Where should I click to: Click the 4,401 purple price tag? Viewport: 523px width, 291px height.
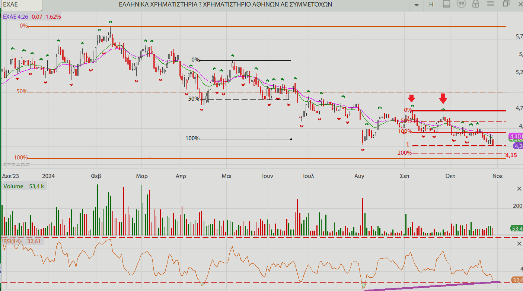coord(516,136)
